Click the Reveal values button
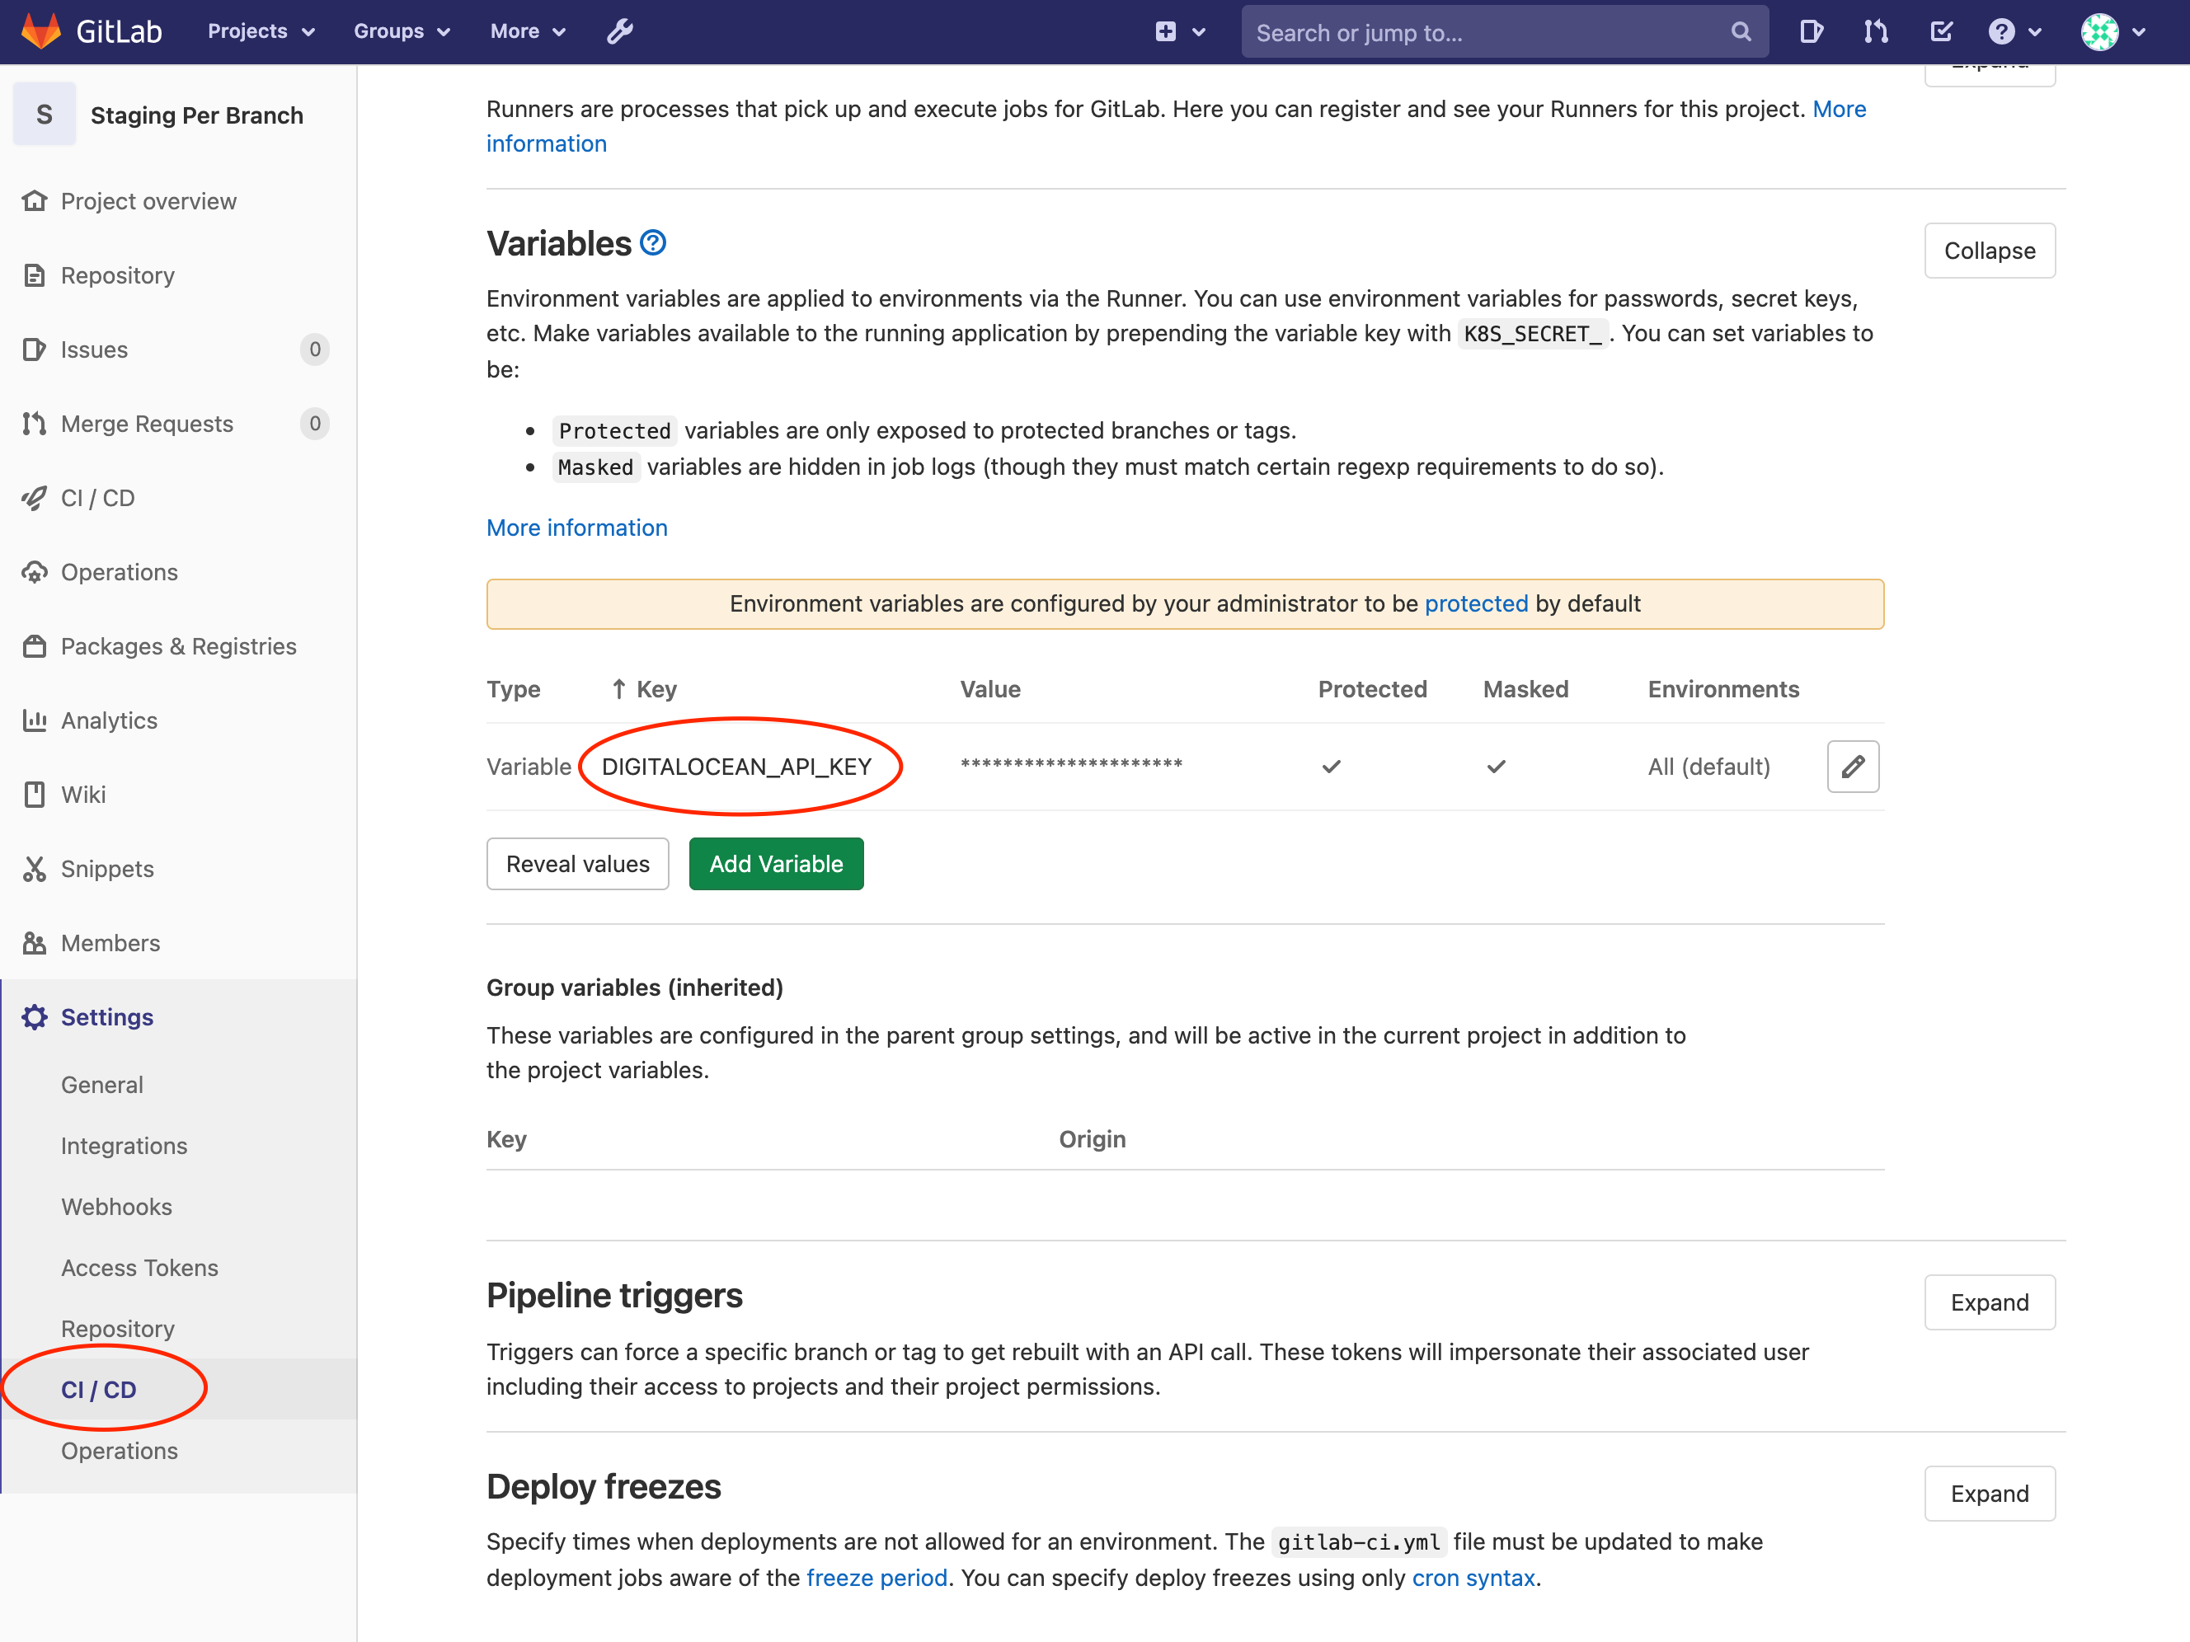2190x1642 pixels. [578, 864]
